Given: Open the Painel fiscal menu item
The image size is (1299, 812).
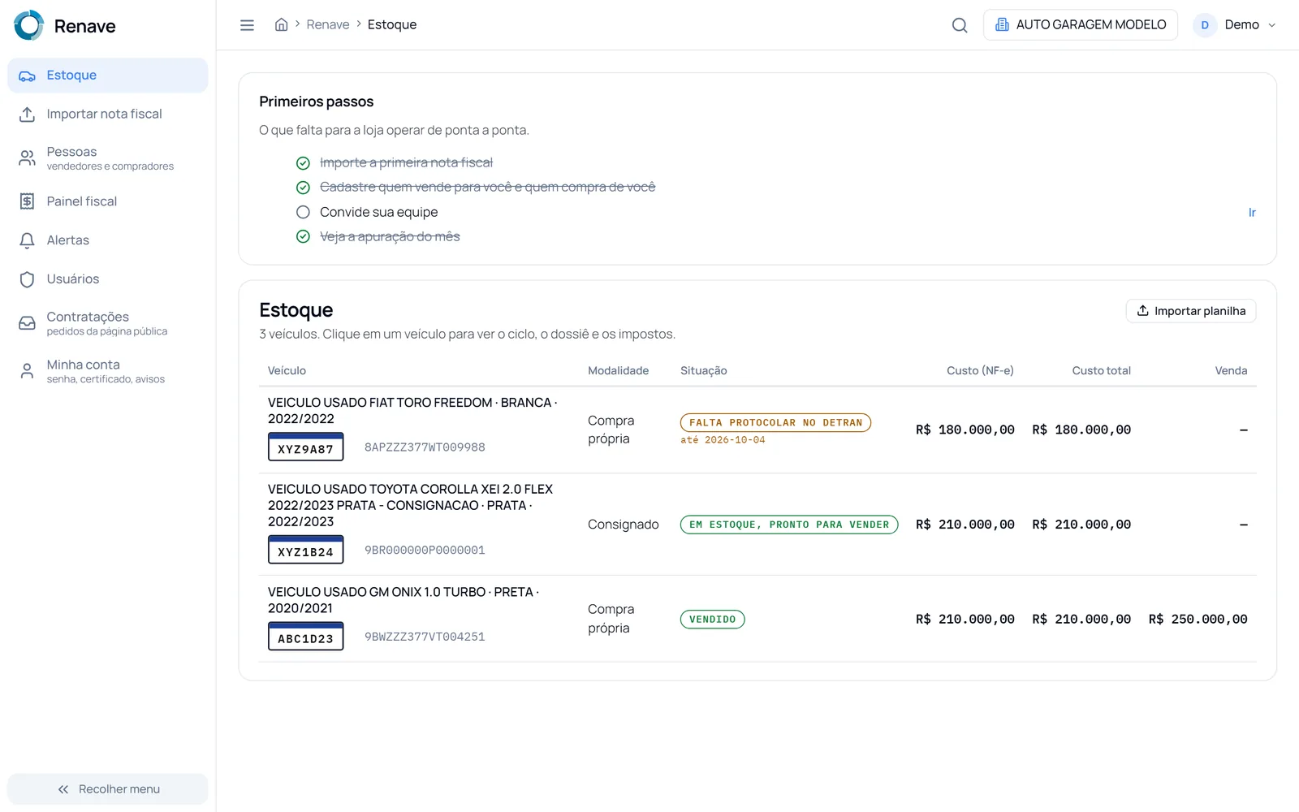Looking at the screenshot, I should click(x=108, y=201).
